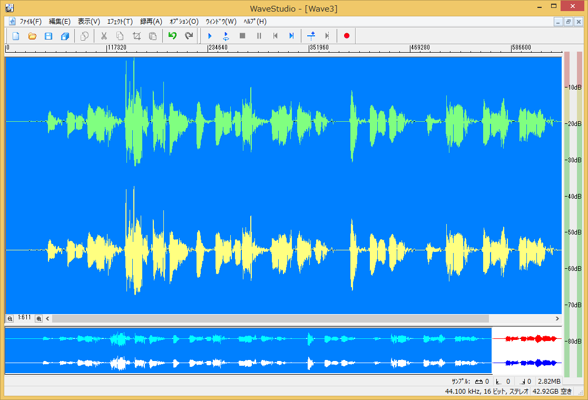Zoom out the waveform view
Viewport: 588px width, 400px height.
click(10, 318)
